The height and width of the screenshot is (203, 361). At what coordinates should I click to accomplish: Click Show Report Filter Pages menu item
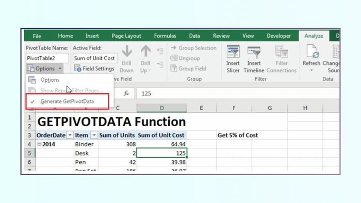[x=70, y=90]
